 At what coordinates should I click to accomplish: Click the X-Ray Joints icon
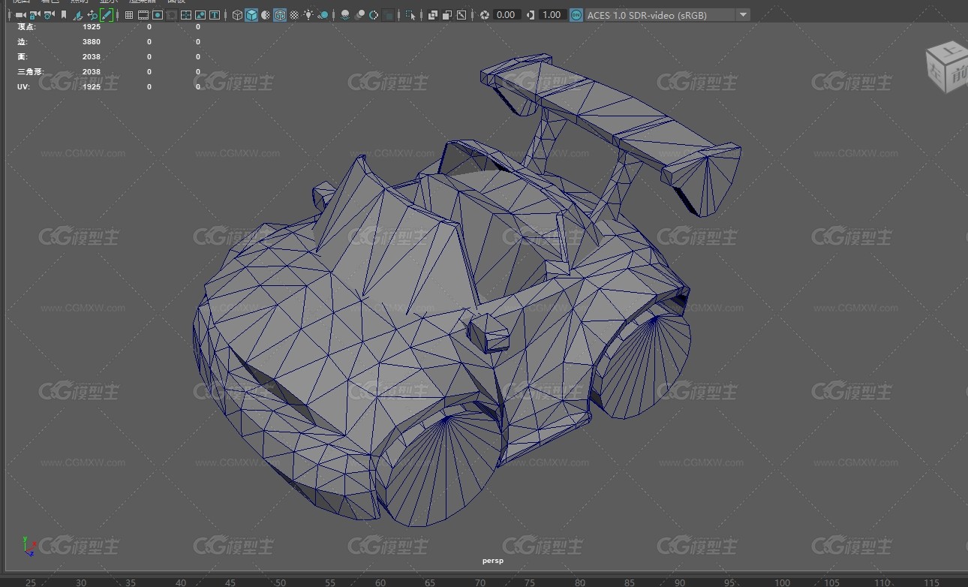click(x=461, y=15)
